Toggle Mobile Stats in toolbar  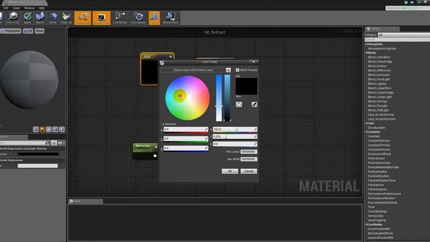coord(170,18)
